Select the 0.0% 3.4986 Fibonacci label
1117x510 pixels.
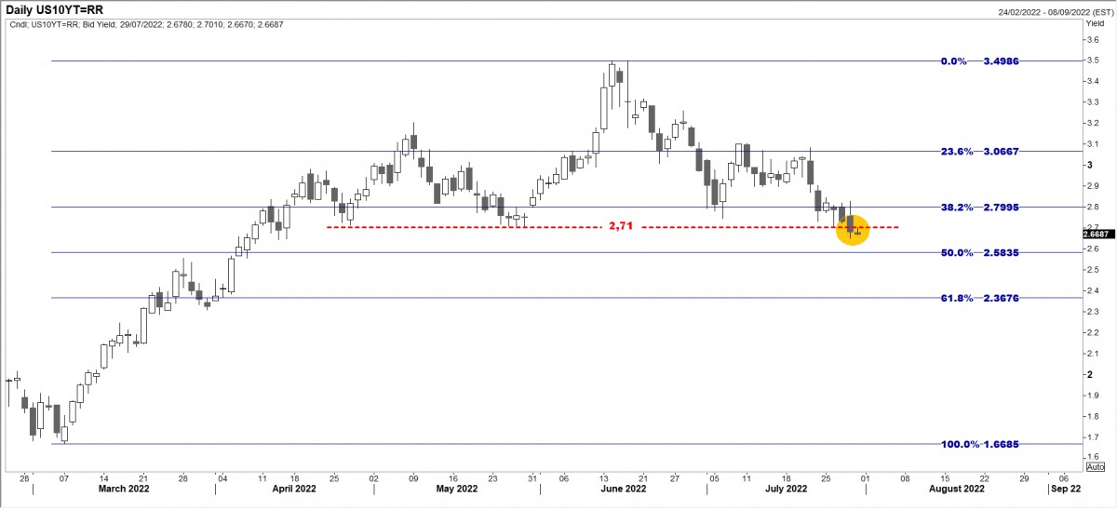click(x=981, y=60)
